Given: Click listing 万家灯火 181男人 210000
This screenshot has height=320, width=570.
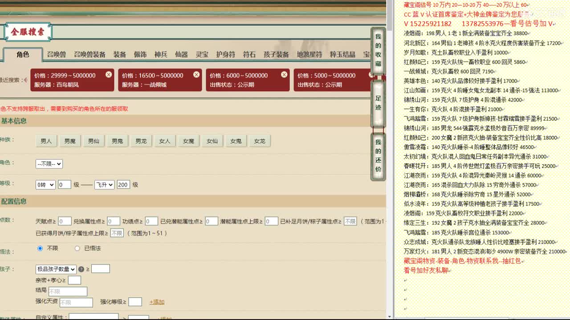Looking at the screenshot, I should point(485,252).
